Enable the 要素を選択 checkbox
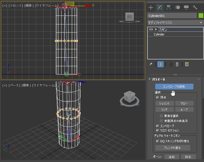 [161, 116]
